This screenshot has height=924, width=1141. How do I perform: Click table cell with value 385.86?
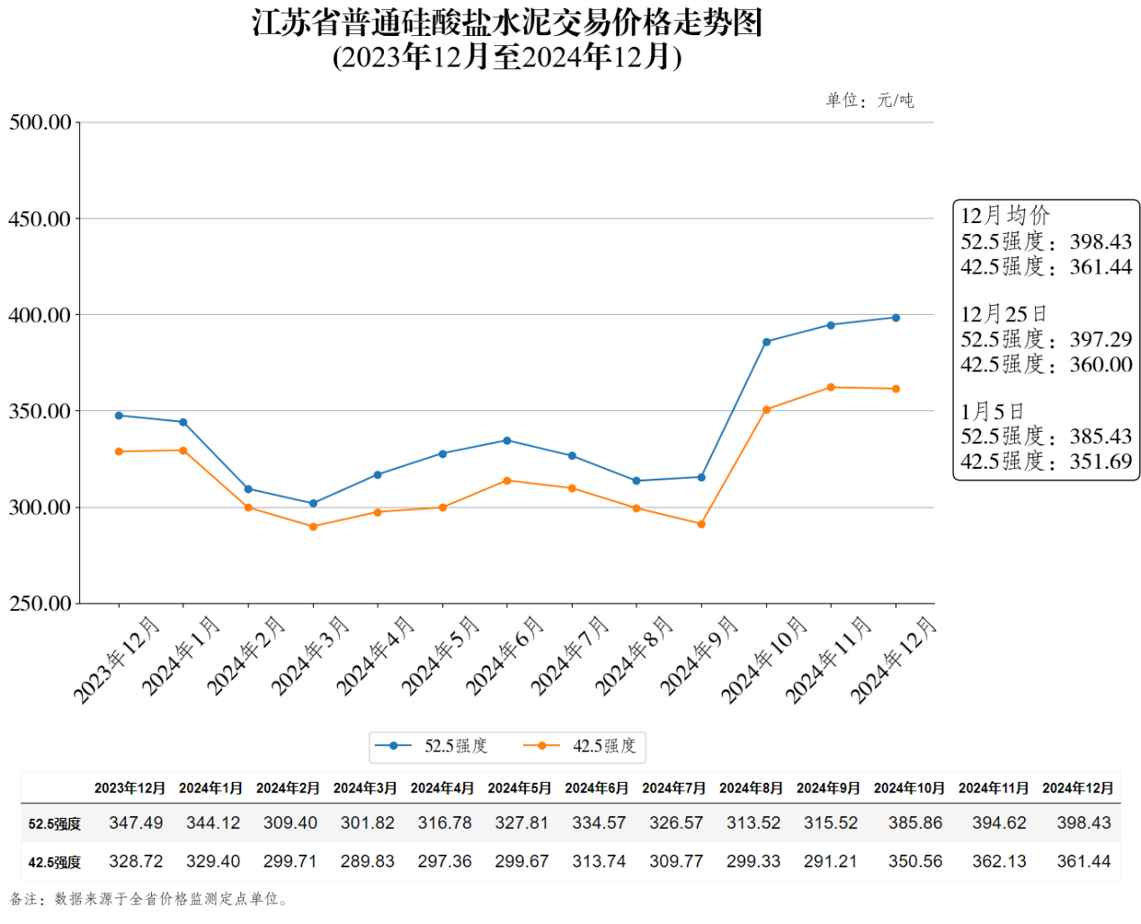click(915, 823)
